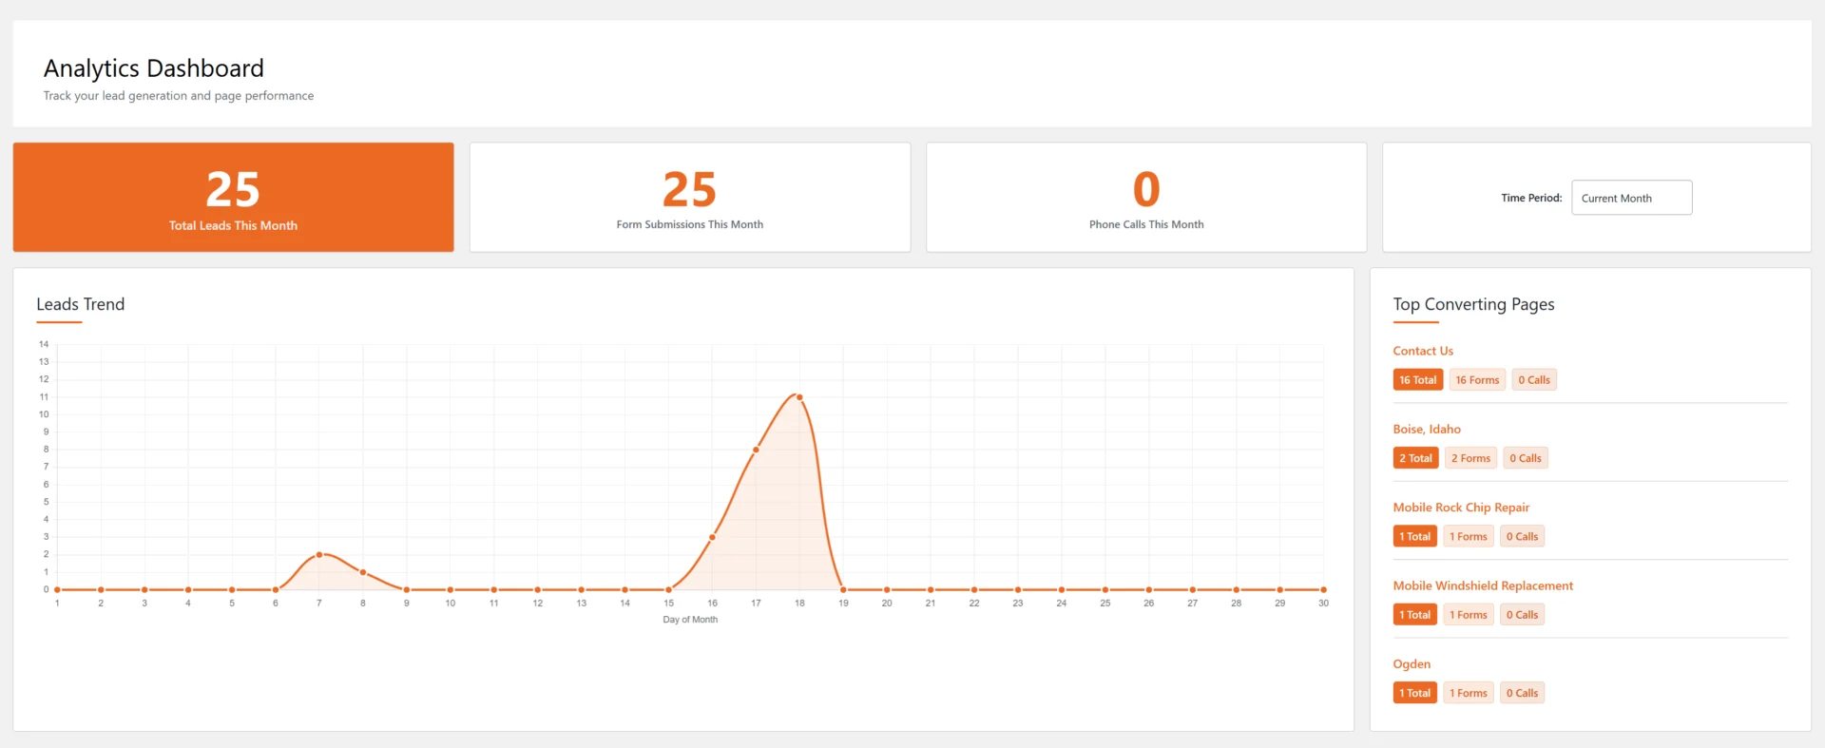Click the chart data point at day 18
This screenshot has width=1825, height=748.
pos(799,397)
